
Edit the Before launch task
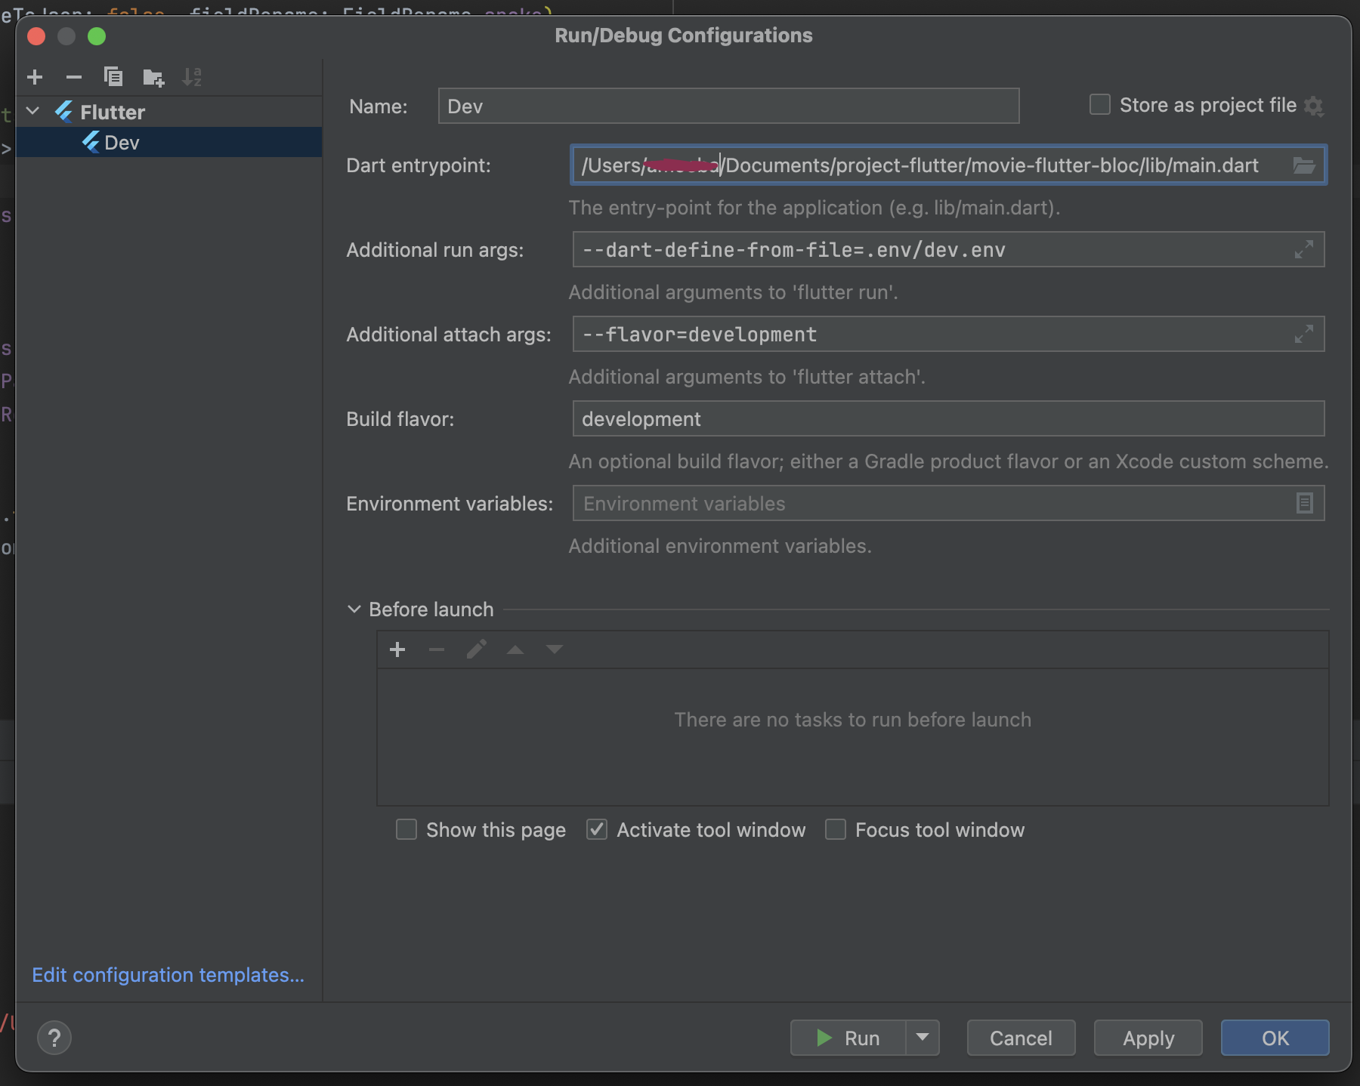[476, 649]
